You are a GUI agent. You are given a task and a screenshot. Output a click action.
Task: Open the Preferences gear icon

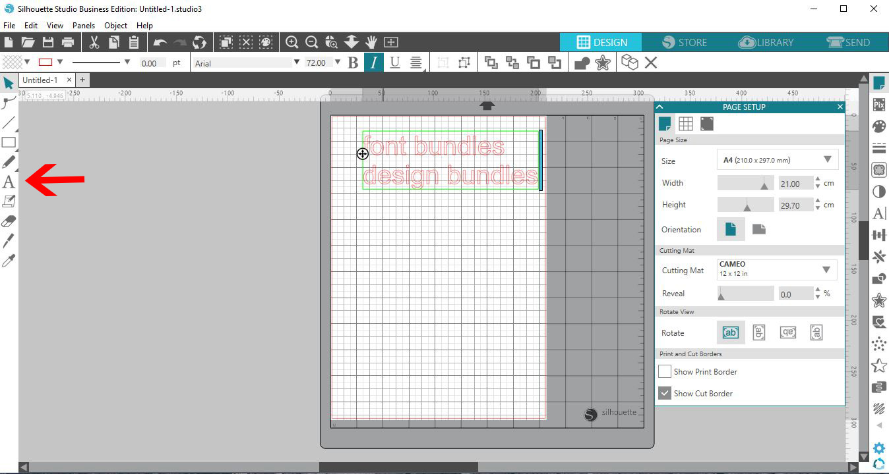[x=879, y=448]
